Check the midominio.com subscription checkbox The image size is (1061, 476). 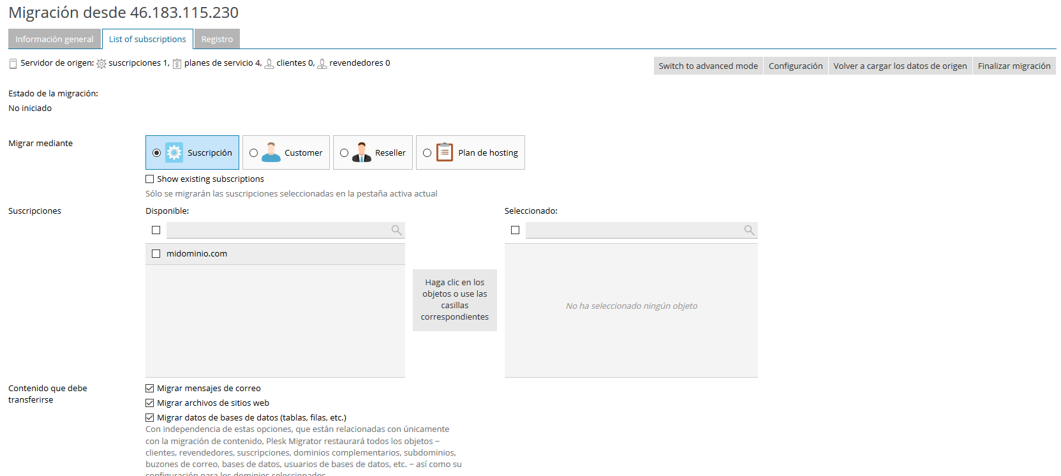pyautogui.click(x=156, y=254)
